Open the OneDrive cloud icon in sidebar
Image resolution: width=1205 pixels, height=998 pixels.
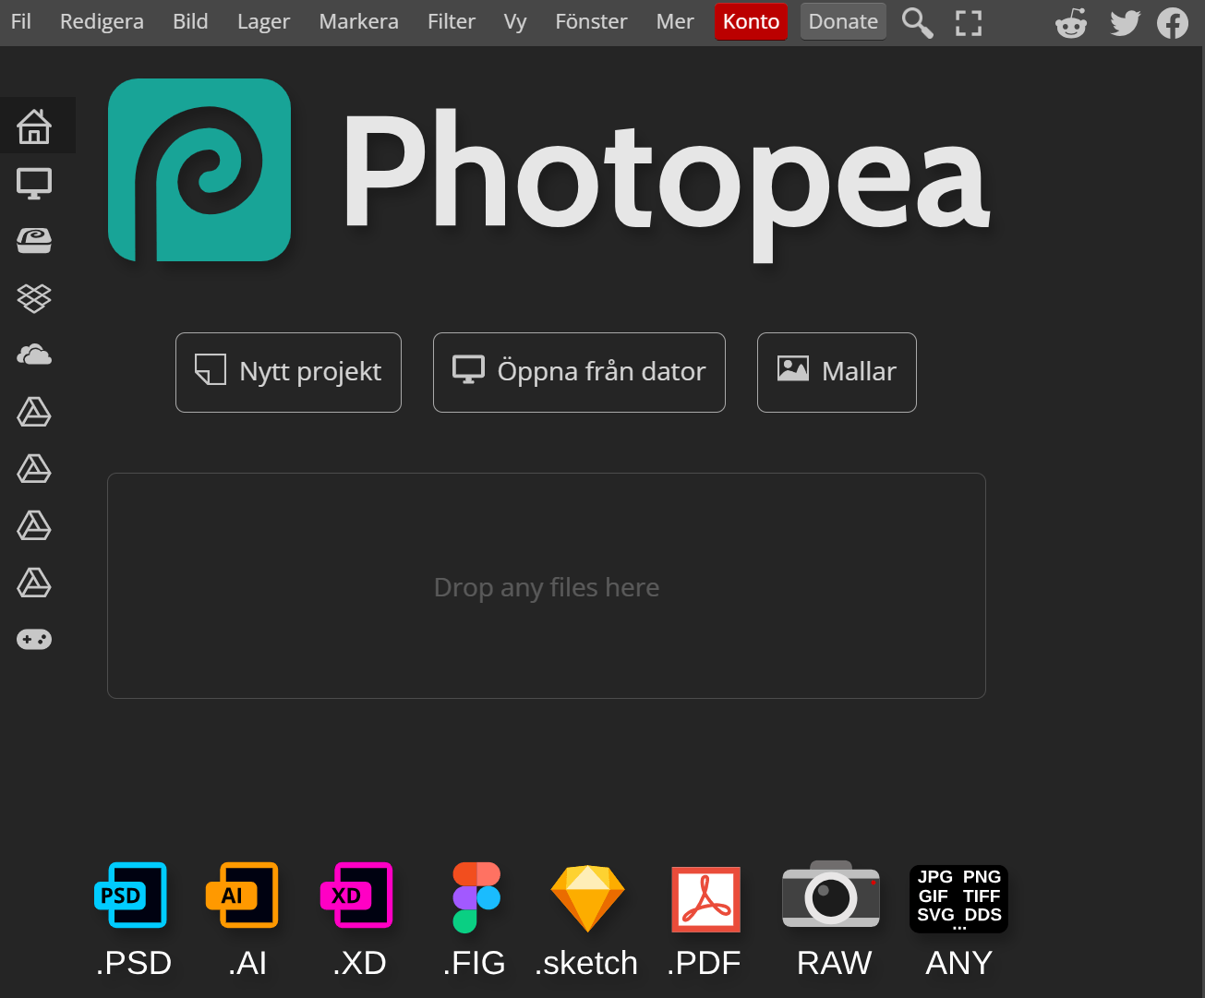coord(34,354)
